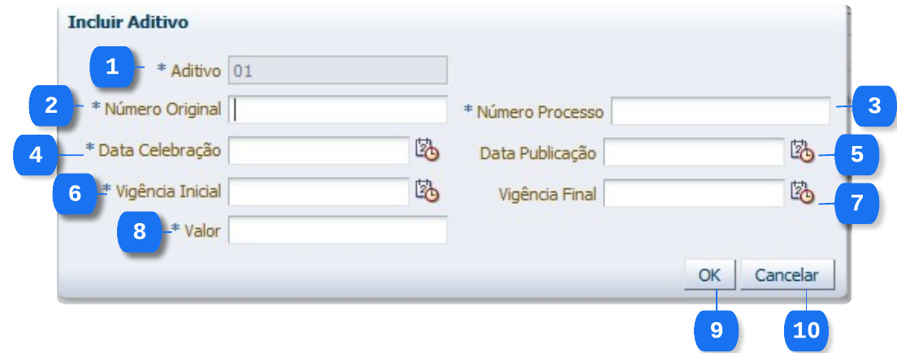This screenshot has width=897, height=353.
Task: Click the Incluir Aditivo dialog title
Action: coord(128,23)
